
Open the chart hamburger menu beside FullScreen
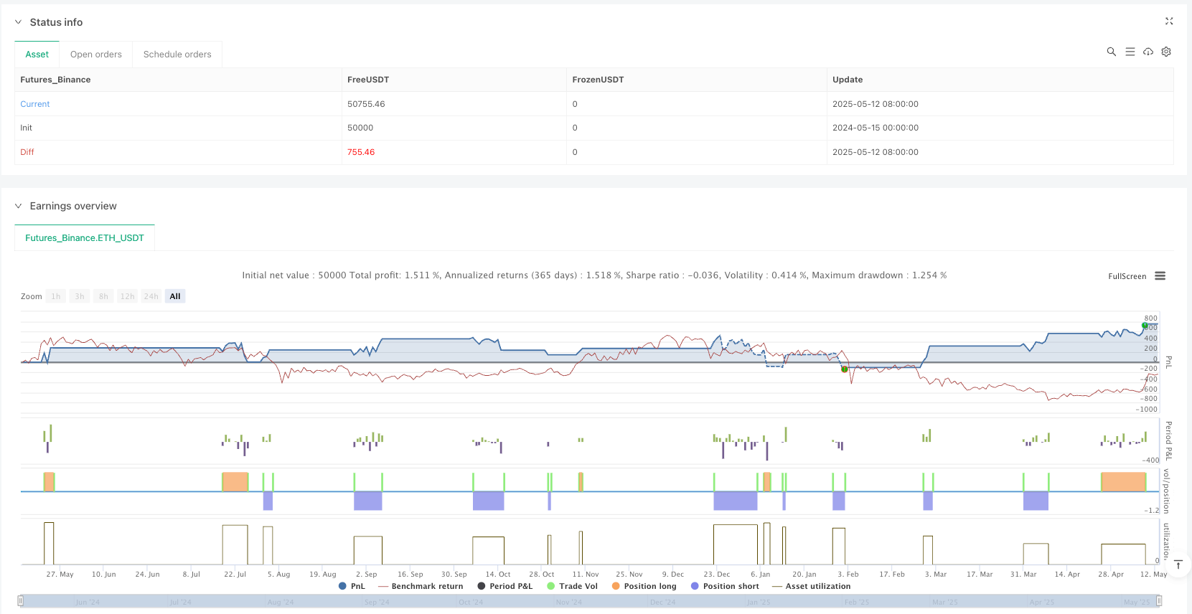(x=1160, y=276)
